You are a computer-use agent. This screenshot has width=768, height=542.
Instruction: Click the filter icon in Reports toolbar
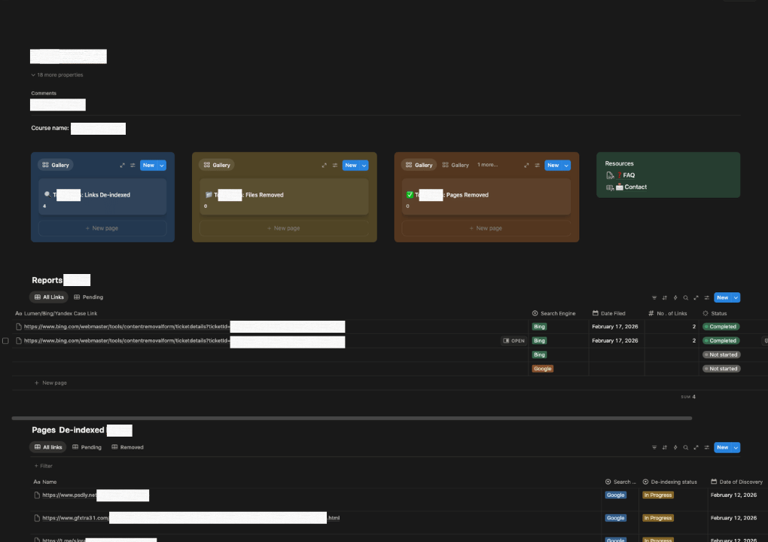click(654, 297)
